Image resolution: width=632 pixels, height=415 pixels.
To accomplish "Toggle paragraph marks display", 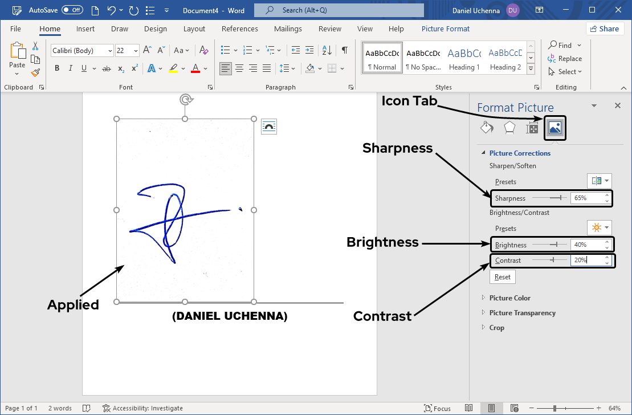I will point(344,50).
